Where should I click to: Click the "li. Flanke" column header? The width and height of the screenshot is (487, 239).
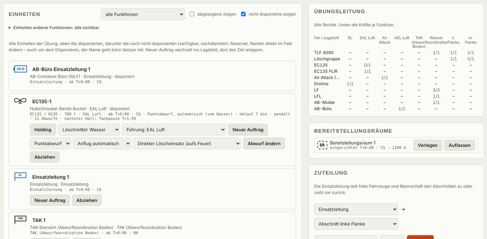pos(453,40)
